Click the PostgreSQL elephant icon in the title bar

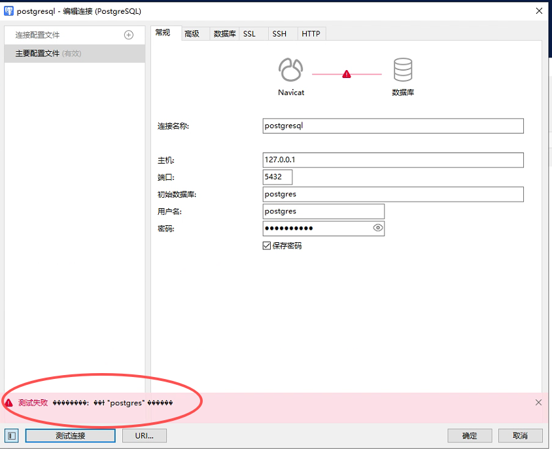pos(9,11)
